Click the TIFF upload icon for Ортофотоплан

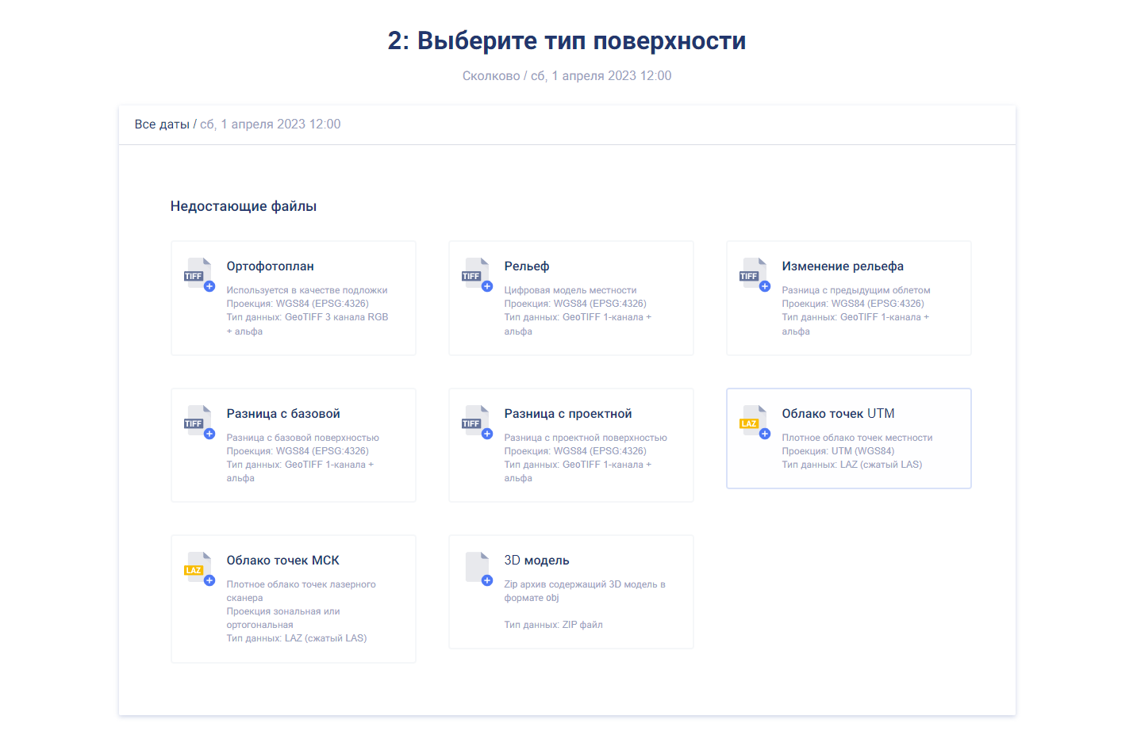[x=199, y=274]
